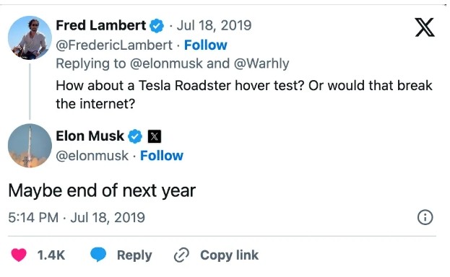This screenshot has height=277, width=450.
Task: Click Elon Musk's blue verified checkmark
Action: tap(135, 136)
